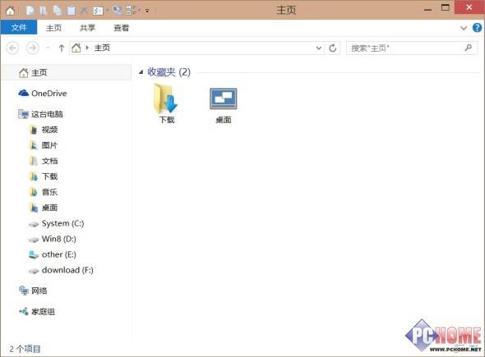The image size is (485, 357).
Task: Click the 网络 network icon
Action: point(24,291)
